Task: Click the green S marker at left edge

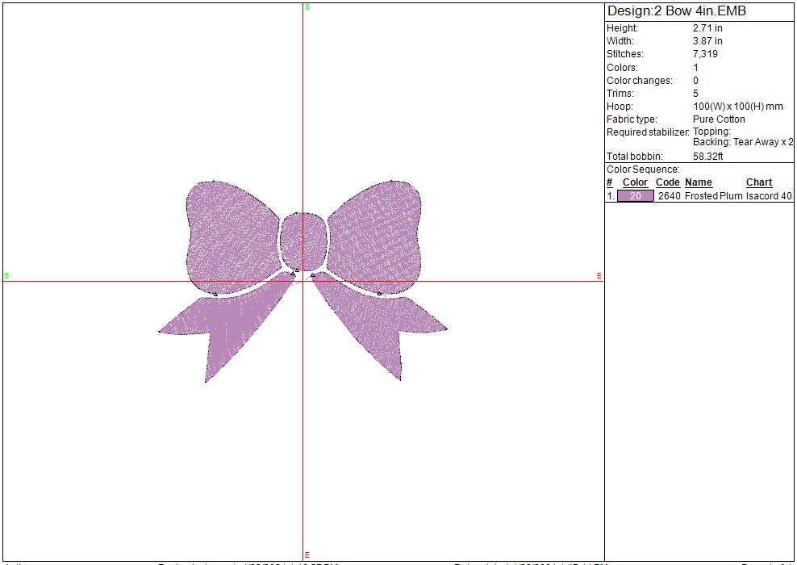Action: [6, 276]
